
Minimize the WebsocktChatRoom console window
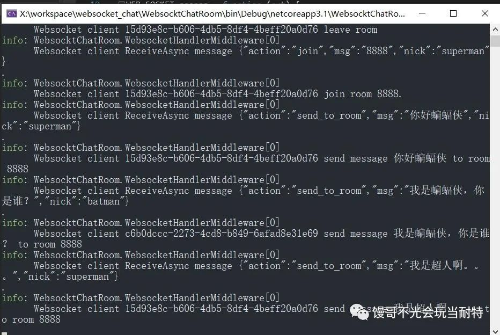[x=422, y=13]
